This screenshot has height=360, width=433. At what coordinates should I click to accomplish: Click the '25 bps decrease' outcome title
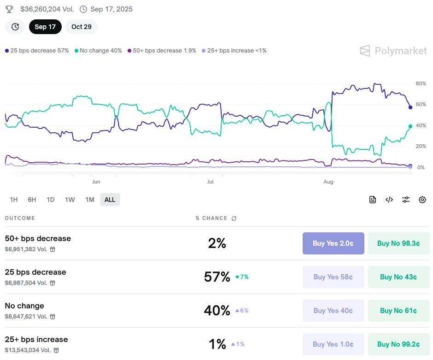[x=35, y=272]
